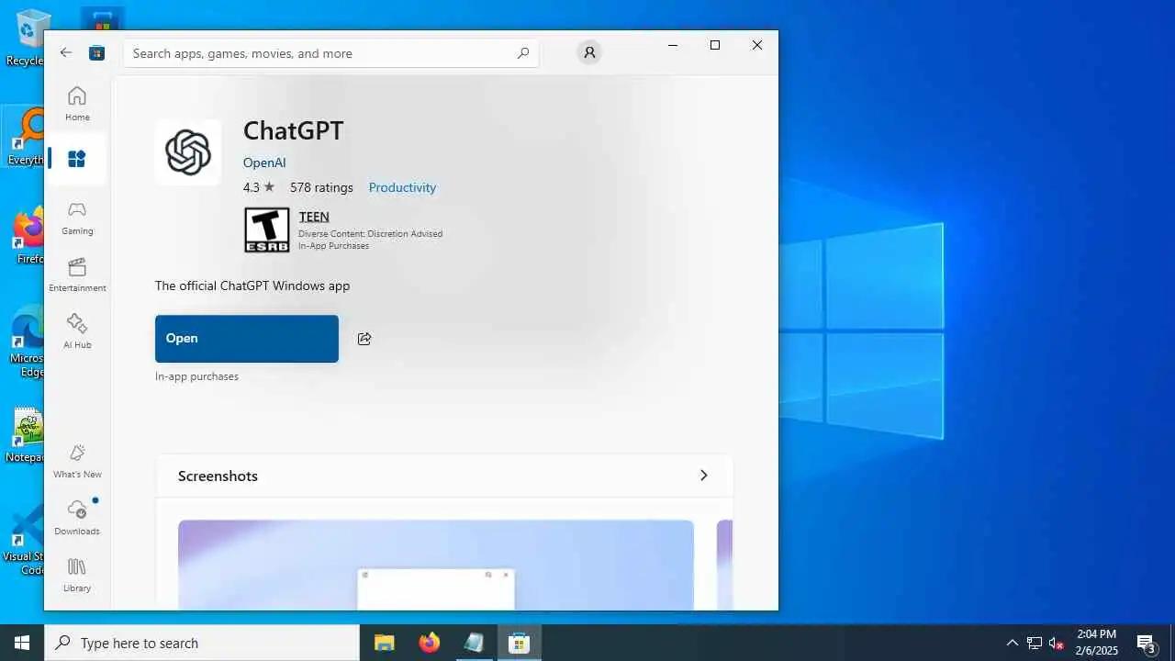
Task: Launch Firefox from the taskbar
Action: [429, 643]
